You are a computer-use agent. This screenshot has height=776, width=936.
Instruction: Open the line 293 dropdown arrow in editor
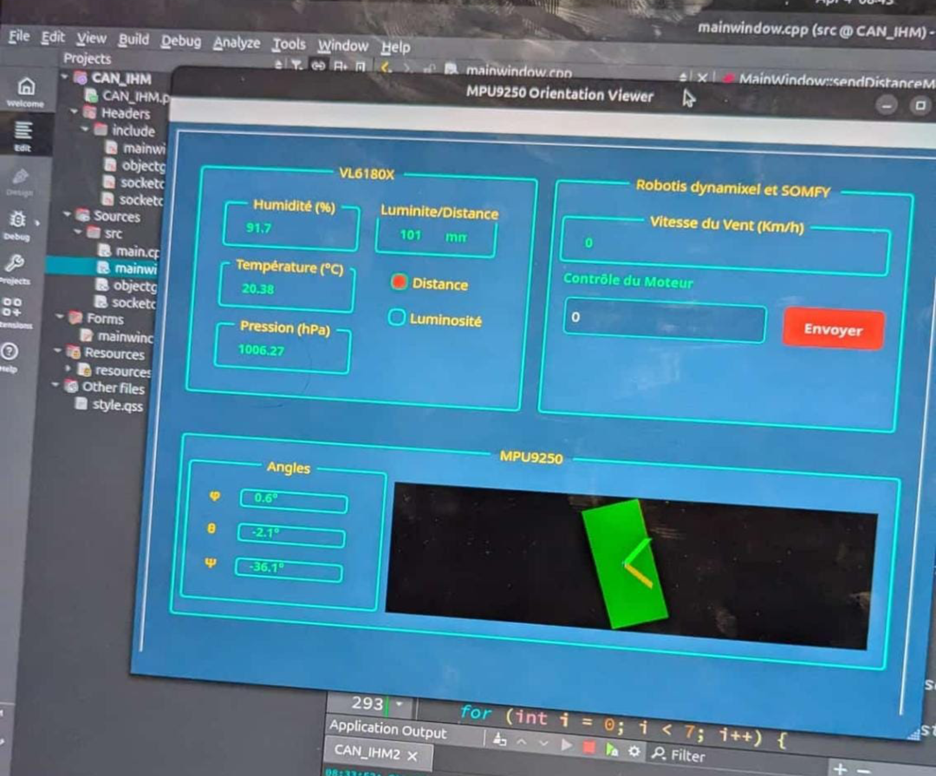(x=399, y=704)
